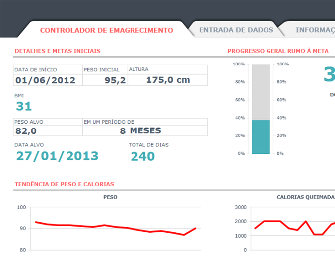
Task: Switch to the Entrada de Dados tab
Action: [x=236, y=30]
